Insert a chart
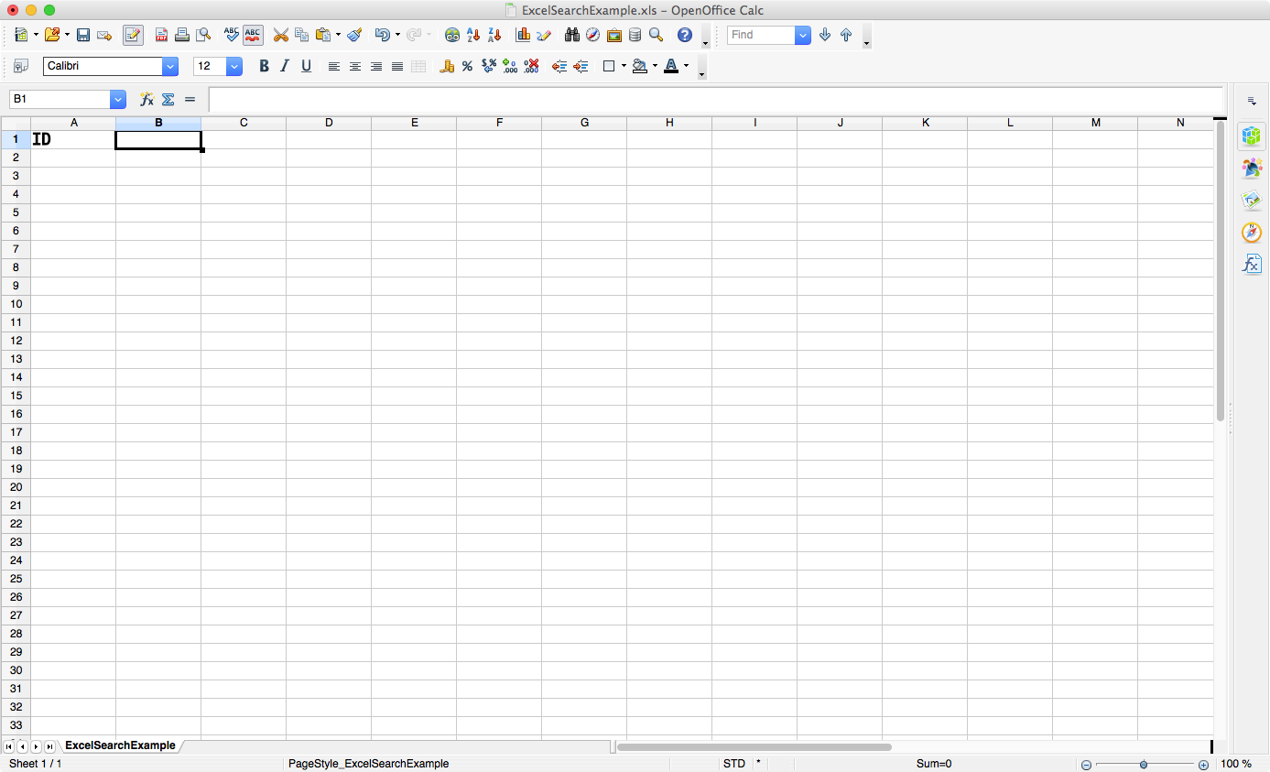This screenshot has height=772, width=1270. (x=523, y=35)
